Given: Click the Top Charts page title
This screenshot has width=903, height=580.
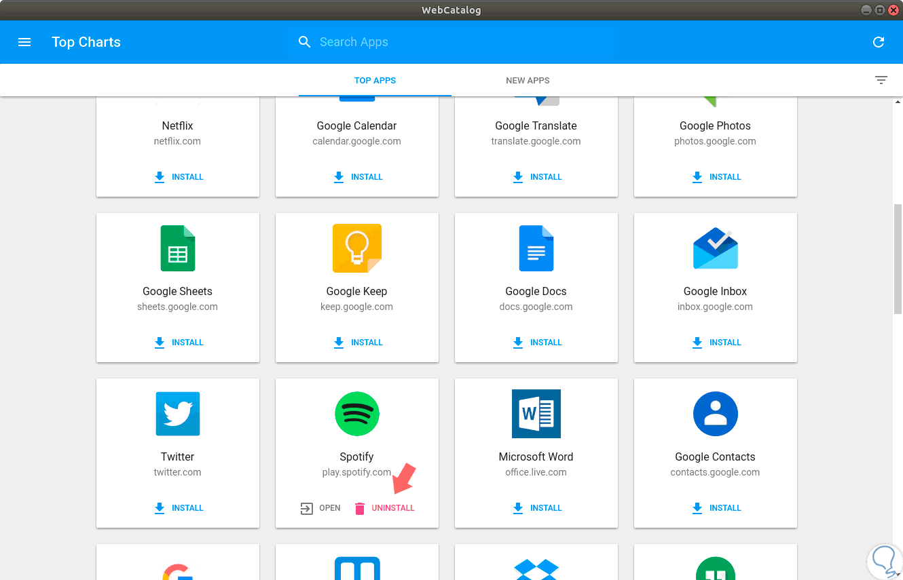Looking at the screenshot, I should [x=86, y=42].
